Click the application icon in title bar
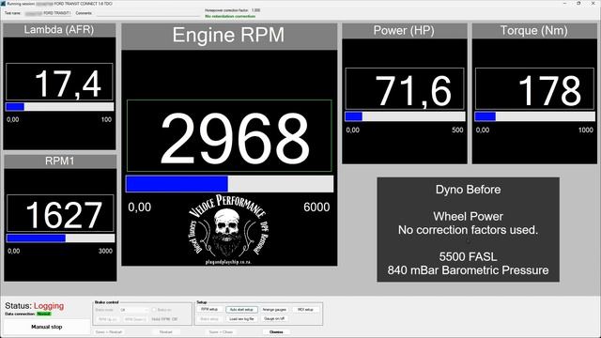Viewport: 601px width, 338px height. (x=3, y=4)
